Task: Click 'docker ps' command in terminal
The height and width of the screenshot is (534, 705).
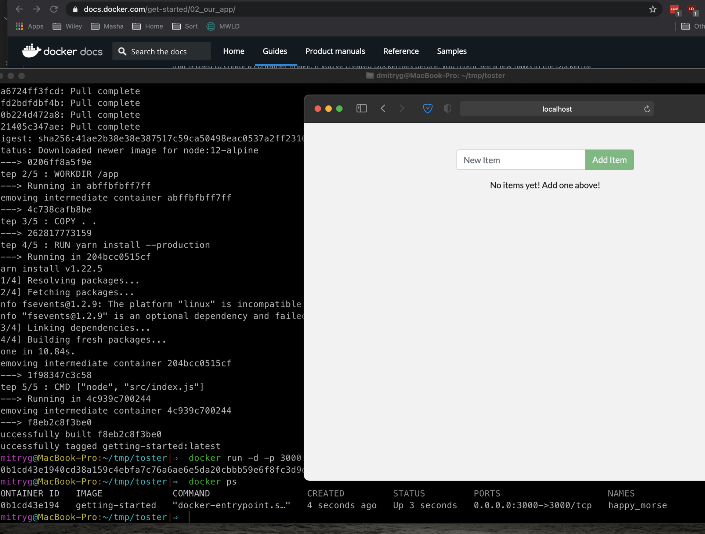Action: coord(213,481)
